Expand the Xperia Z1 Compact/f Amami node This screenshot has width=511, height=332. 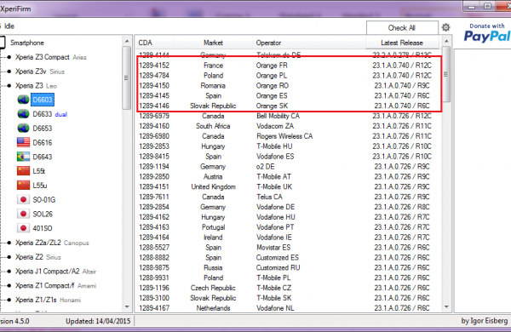9,286
